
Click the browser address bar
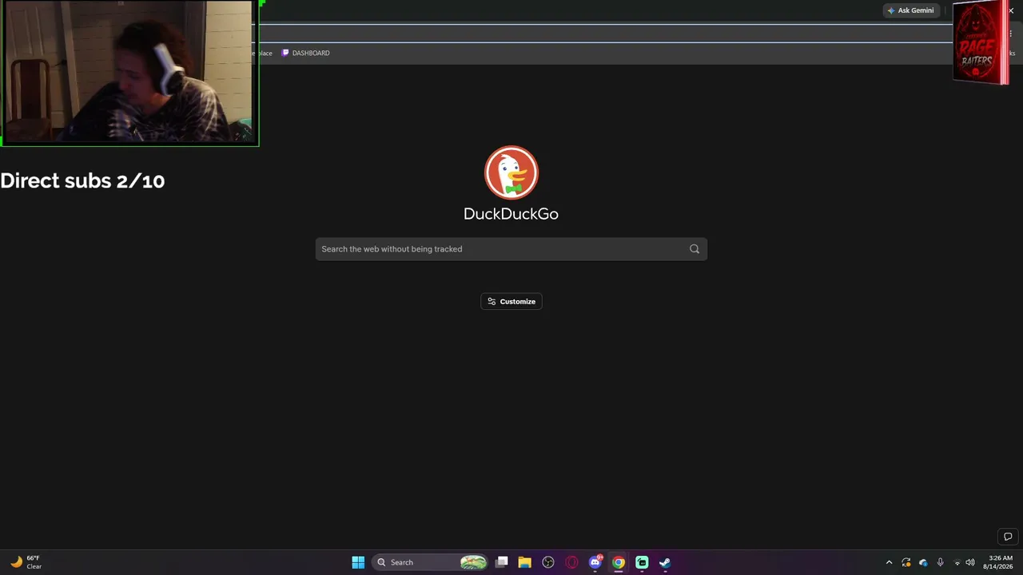pos(603,33)
